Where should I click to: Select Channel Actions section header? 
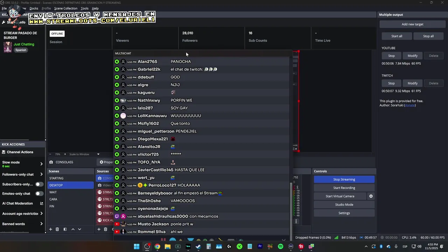(x=20, y=152)
